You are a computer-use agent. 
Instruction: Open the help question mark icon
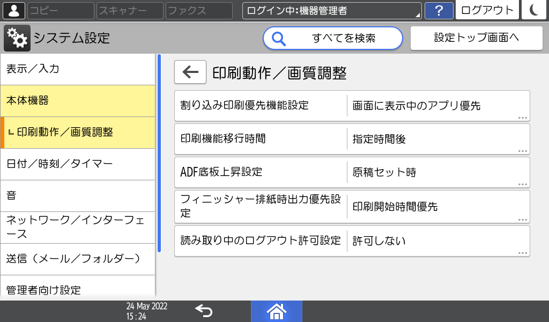point(439,10)
